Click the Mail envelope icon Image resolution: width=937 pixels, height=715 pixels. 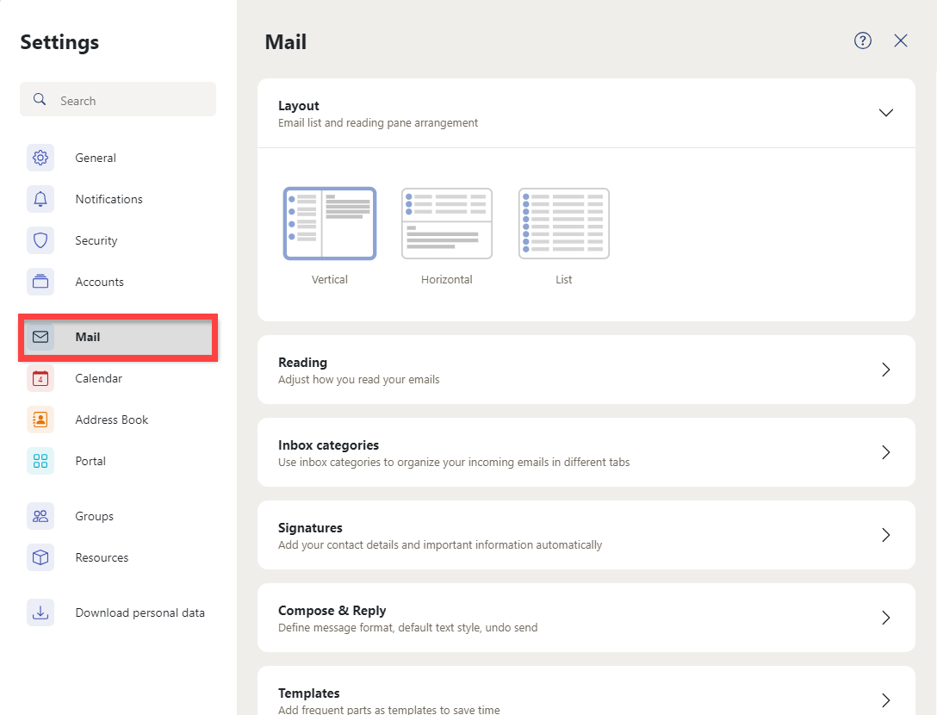click(40, 337)
